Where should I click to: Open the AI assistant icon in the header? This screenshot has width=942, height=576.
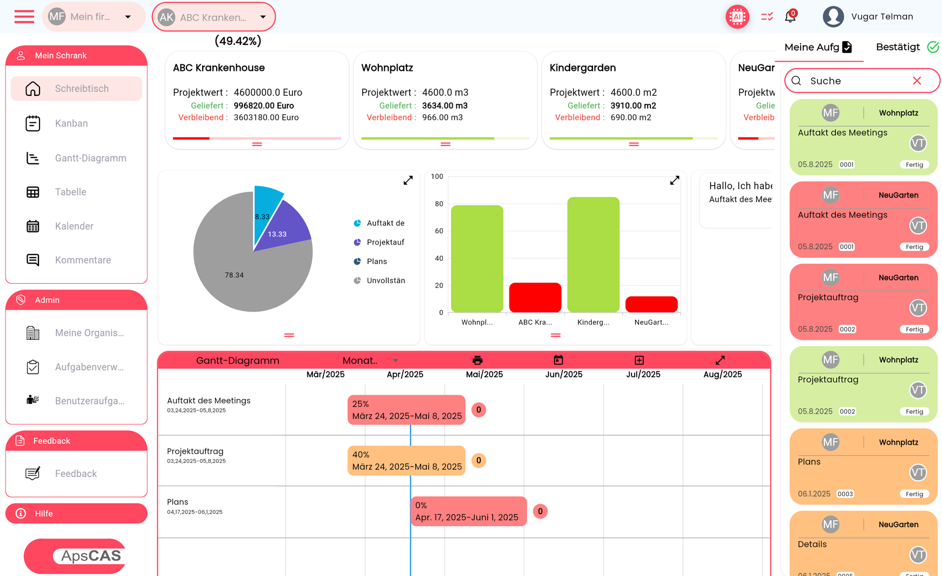(x=737, y=16)
